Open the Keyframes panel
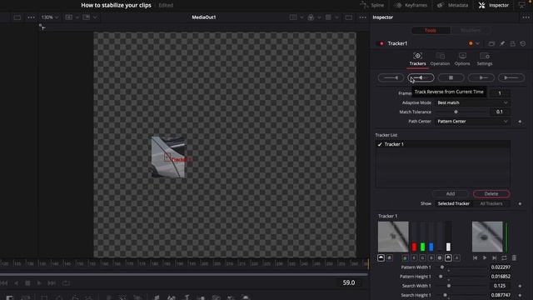The height and width of the screenshot is (300, 533). point(411,5)
